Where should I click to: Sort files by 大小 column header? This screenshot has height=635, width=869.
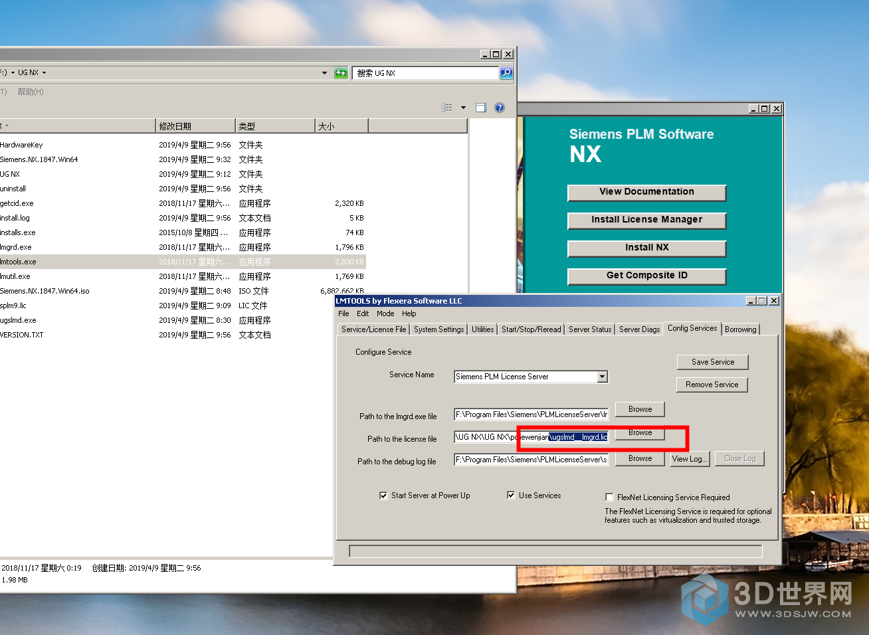click(x=341, y=126)
